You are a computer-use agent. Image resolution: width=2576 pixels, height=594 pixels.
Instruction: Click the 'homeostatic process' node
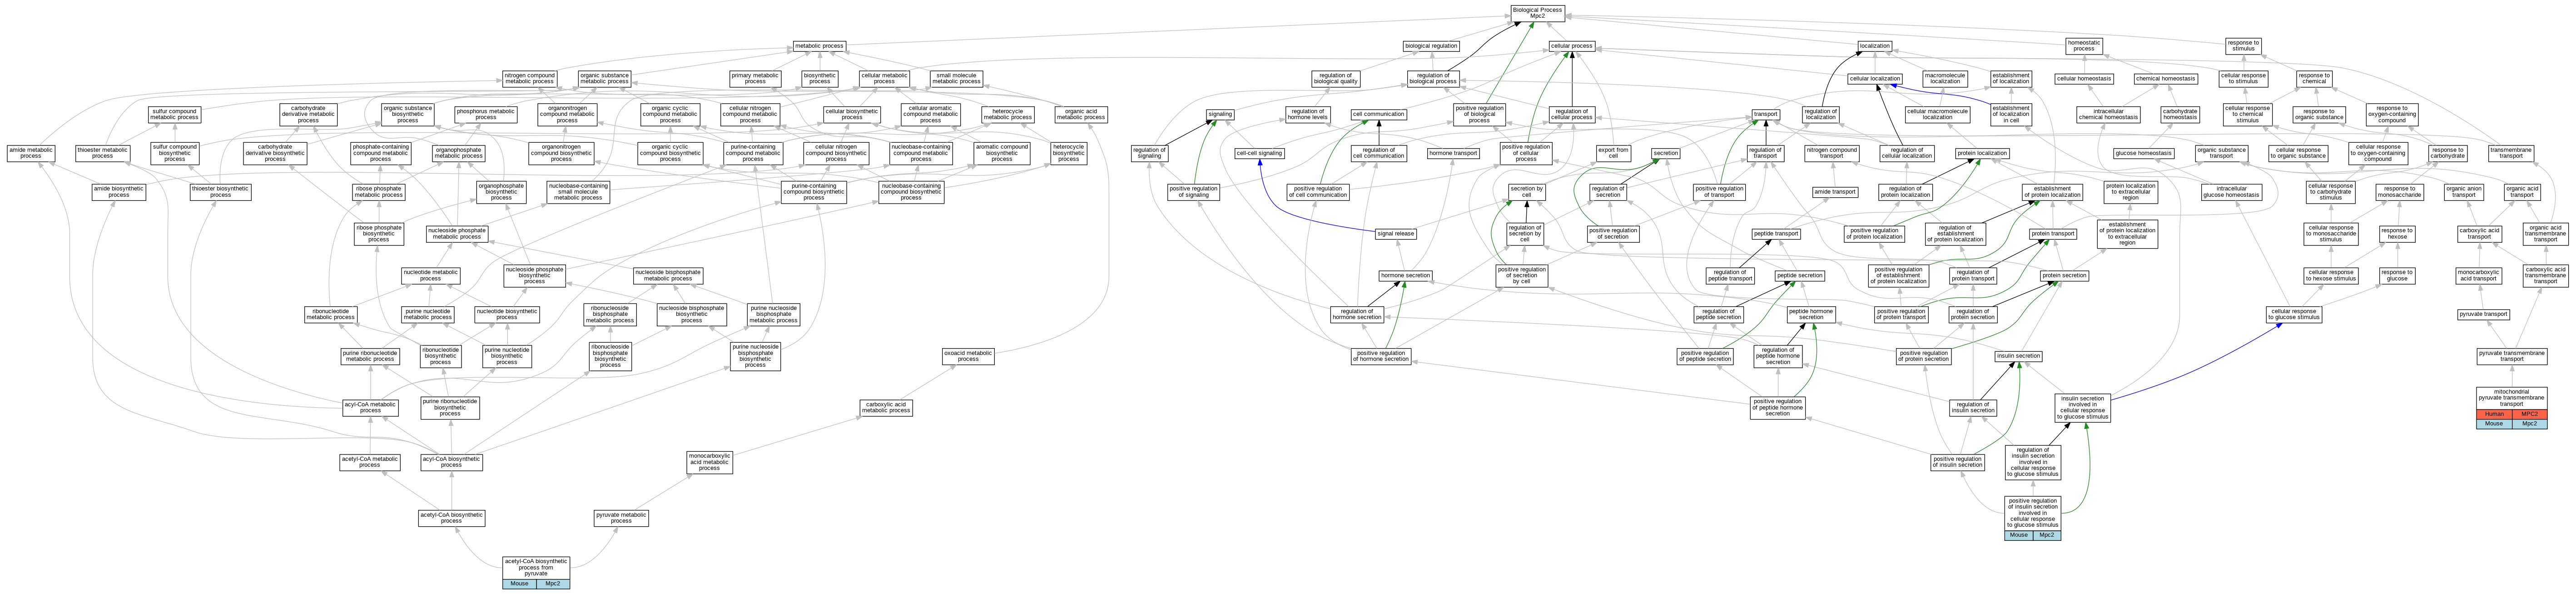pos(2084,46)
